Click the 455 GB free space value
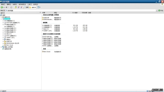This screenshot has width=164, height=92. [85, 26]
